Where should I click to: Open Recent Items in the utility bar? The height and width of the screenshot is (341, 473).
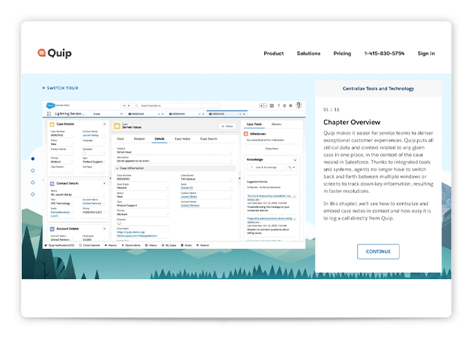(131, 245)
